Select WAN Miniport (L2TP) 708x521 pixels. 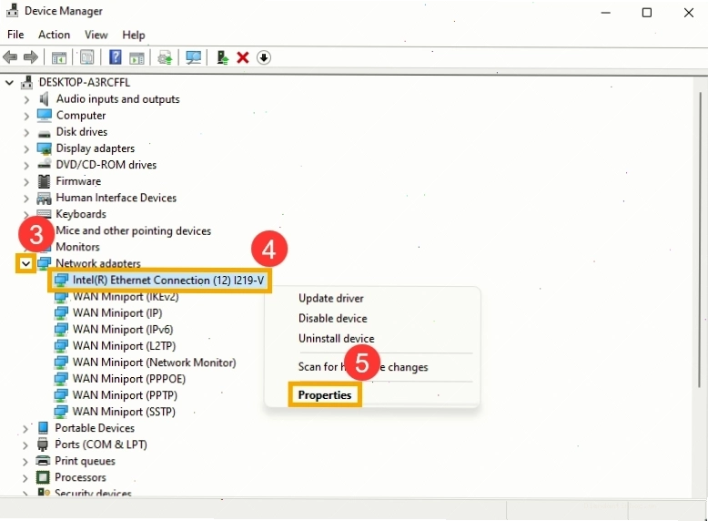tap(124, 346)
